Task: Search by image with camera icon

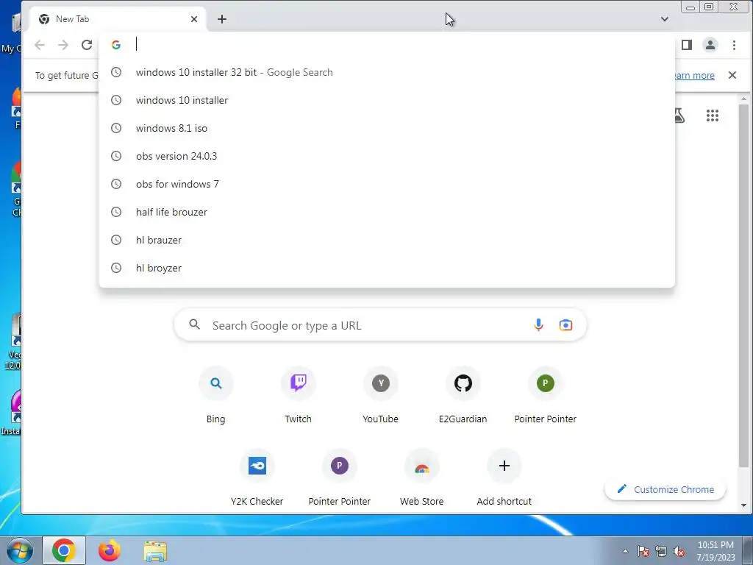Action: coord(565,325)
